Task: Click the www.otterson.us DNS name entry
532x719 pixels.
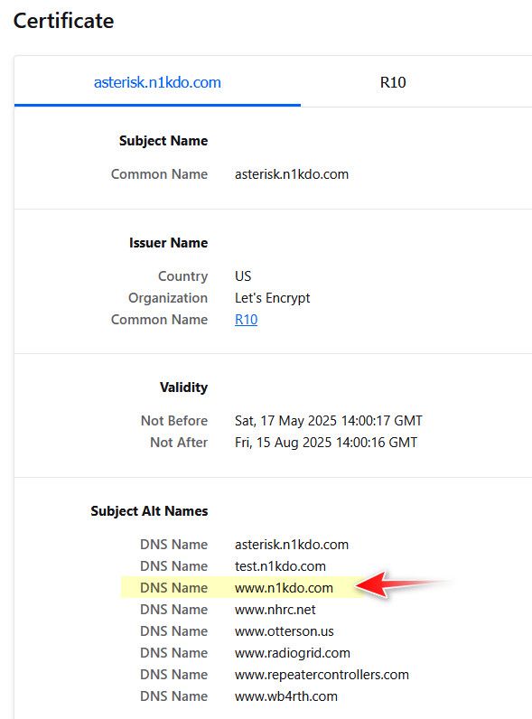Action: coord(285,631)
